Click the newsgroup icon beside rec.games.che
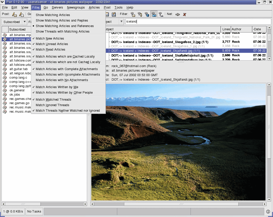The height and width of the screenshot is (217, 273). point(5,99)
